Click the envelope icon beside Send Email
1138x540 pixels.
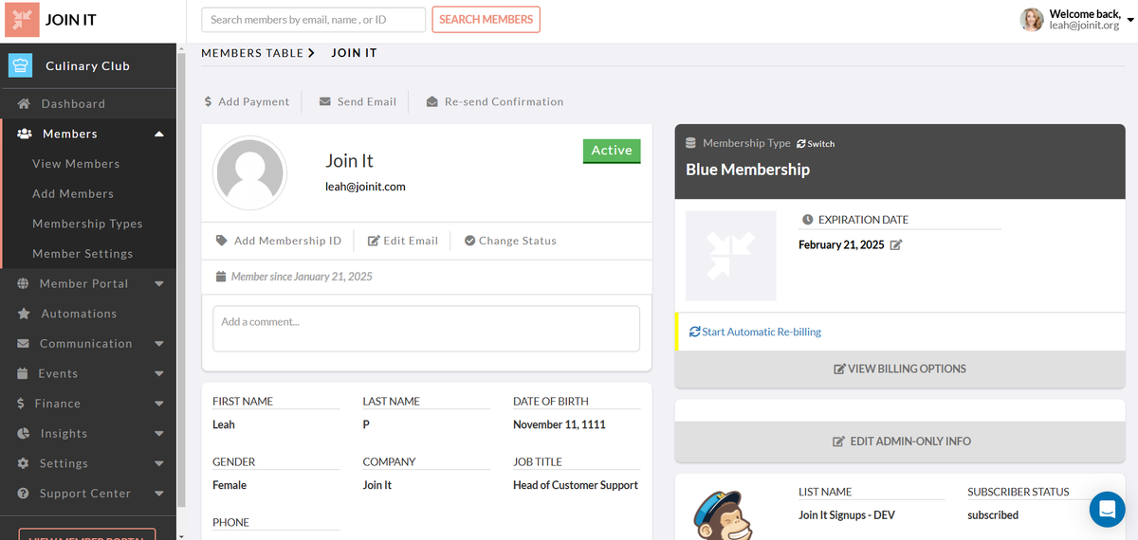click(x=325, y=101)
